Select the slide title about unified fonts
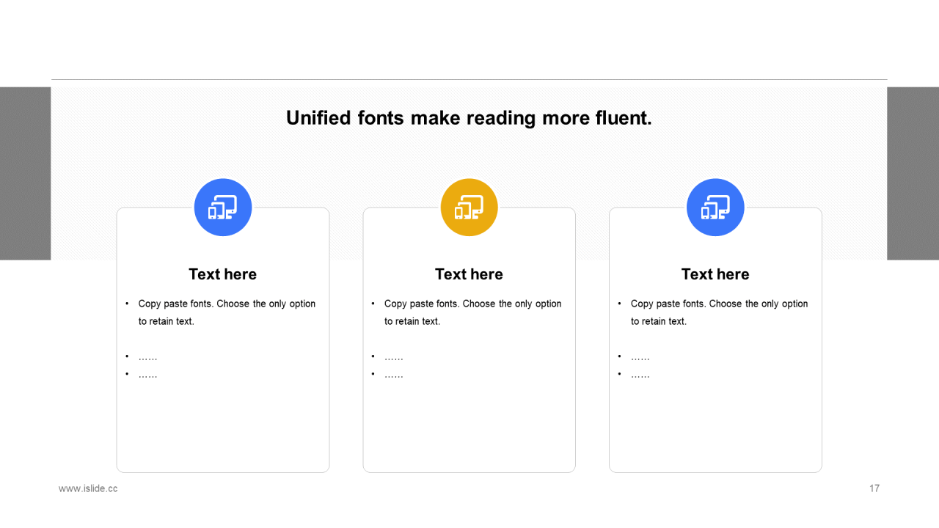The width and height of the screenshot is (939, 528). point(469,118)
